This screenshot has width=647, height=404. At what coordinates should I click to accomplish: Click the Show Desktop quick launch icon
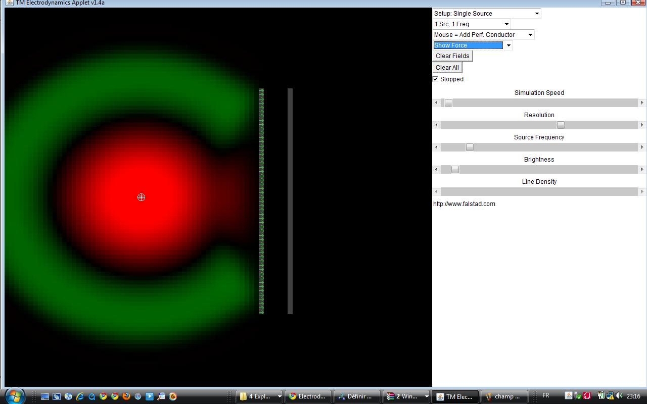pyautogui.click(x=45, y=396)
